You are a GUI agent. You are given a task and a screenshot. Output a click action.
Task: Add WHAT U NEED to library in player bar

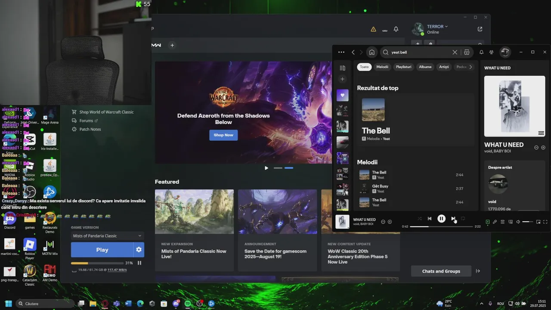tap(390, 222)
